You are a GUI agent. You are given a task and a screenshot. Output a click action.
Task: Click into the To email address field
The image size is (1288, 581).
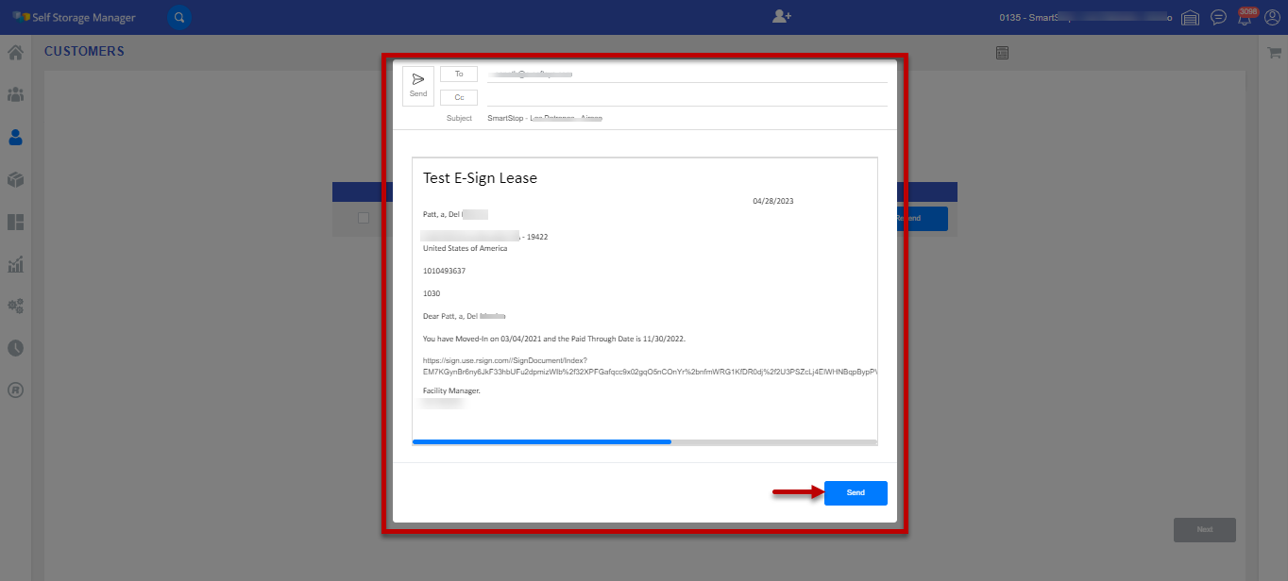pos(686,74)
